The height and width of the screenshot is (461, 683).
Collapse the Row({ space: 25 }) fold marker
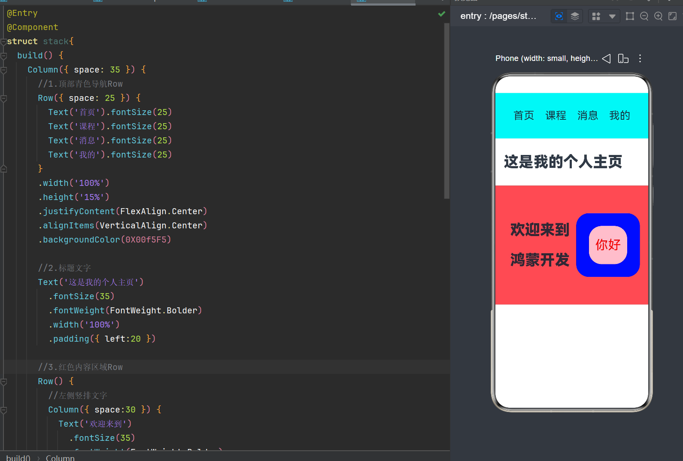[x=3, y=98]
